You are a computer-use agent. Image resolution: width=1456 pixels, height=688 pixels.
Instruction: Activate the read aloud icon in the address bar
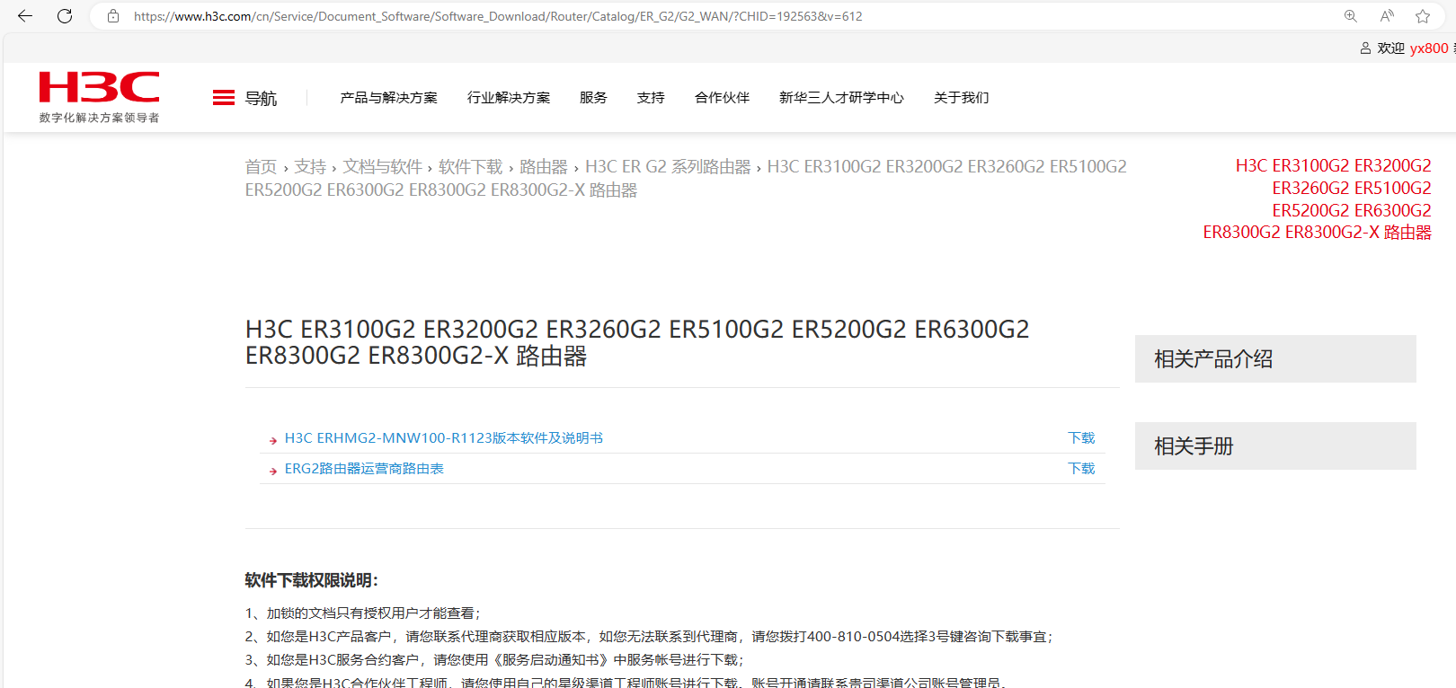[1387, 16]
